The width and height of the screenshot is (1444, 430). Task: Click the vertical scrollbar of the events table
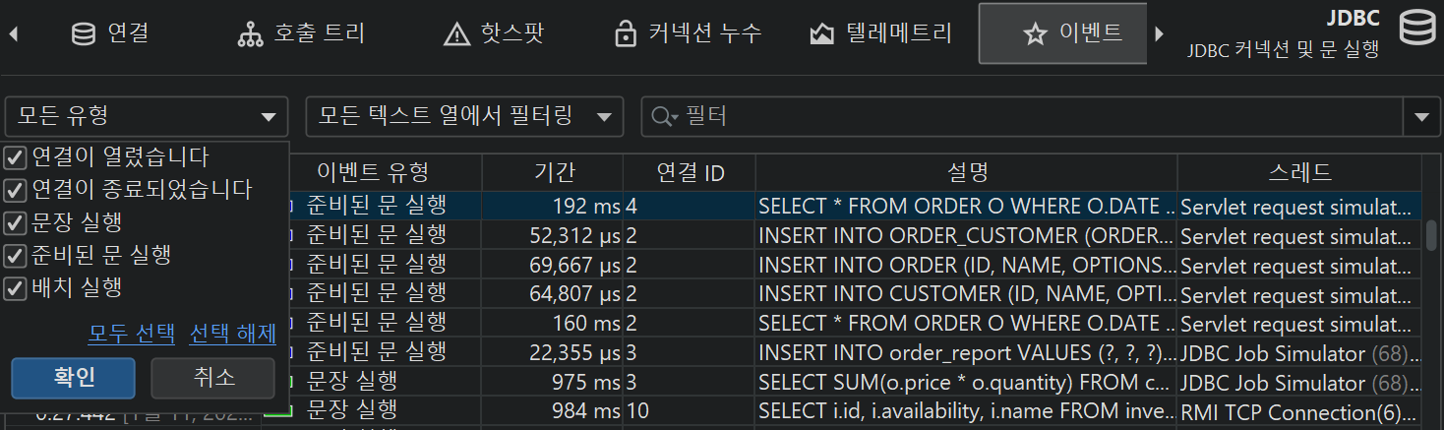[1431, 236]
